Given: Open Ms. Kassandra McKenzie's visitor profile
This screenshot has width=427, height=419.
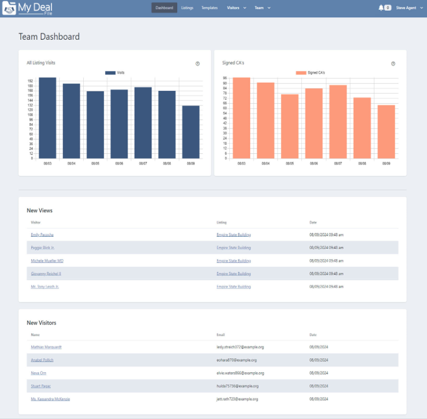Looking at the screenshot, I should 50,399.
